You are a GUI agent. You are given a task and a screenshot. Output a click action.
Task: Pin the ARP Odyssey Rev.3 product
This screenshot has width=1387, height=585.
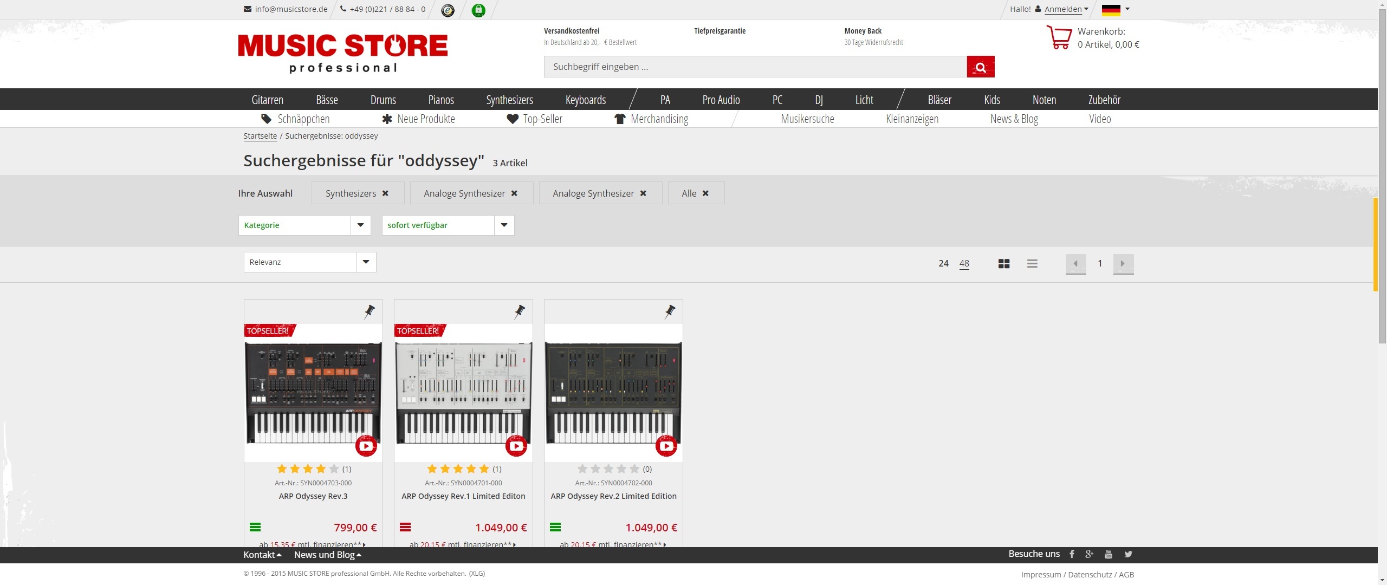coord(370,311)
